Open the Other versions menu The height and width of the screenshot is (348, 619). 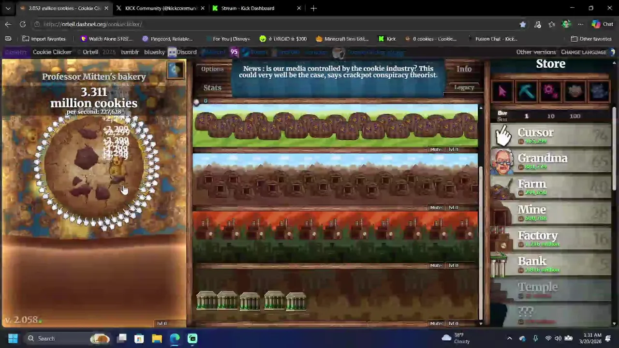click(x=536, y=52)
